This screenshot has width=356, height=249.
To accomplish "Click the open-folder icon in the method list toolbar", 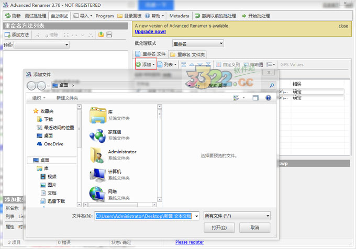I will click(x=101, y=35).
